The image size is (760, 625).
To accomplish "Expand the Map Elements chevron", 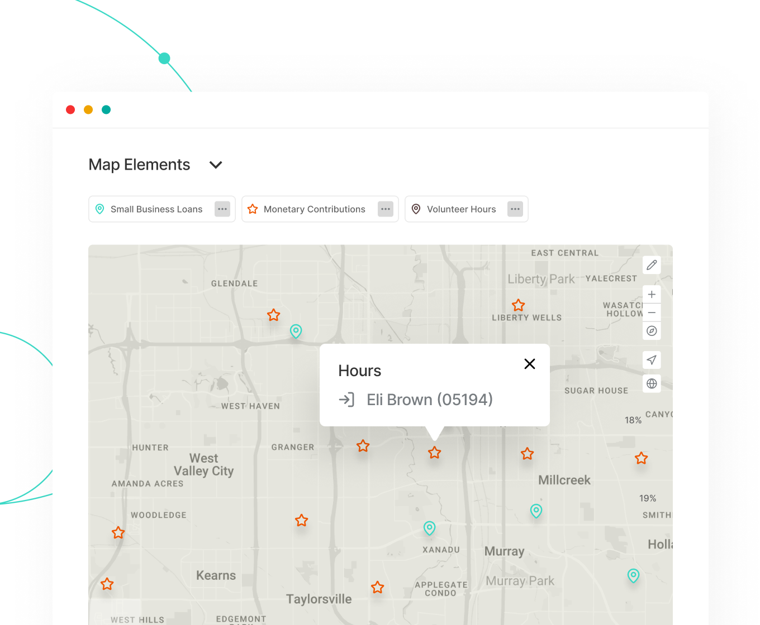I will coord(216,165).
